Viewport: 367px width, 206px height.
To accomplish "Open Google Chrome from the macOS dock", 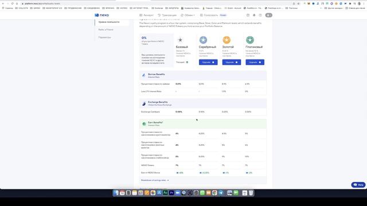I will (214, 193).
